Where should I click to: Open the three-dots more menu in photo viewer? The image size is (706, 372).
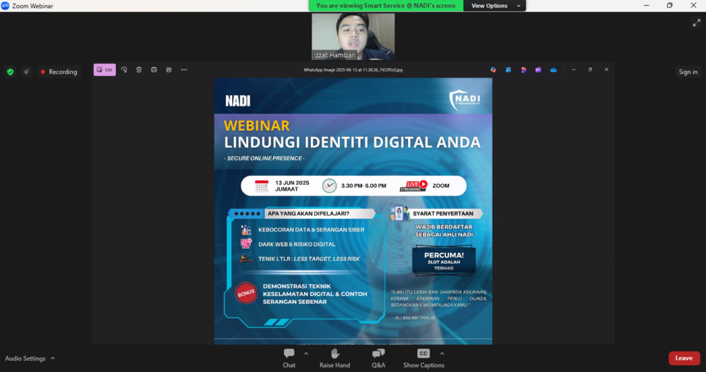pos(184,70)
